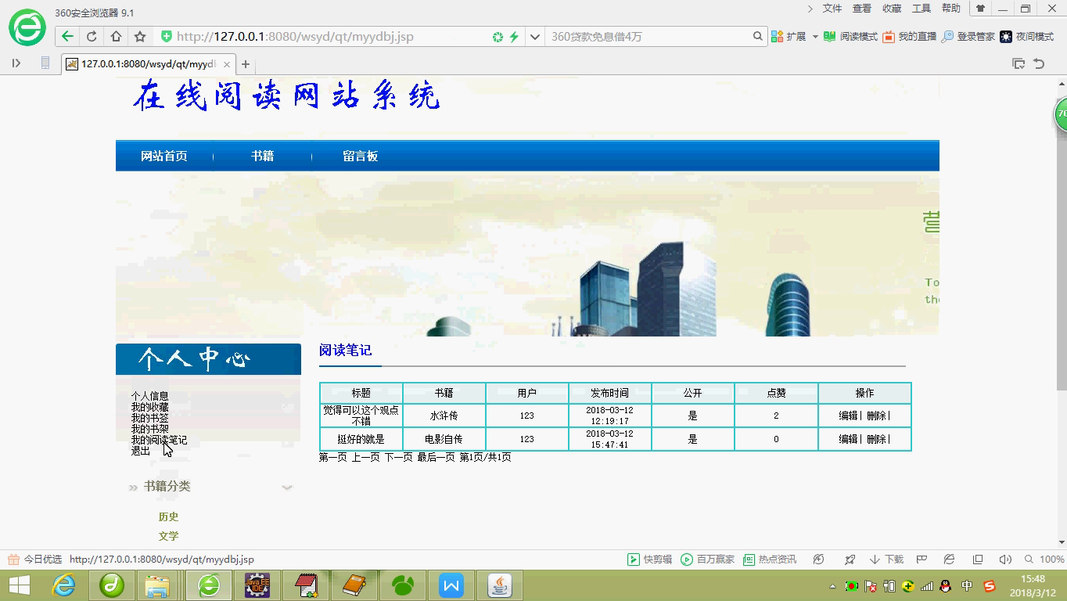Open 书籍 in navigation bar
This screenshot has width=1067, height=601.
pos(262,157)
